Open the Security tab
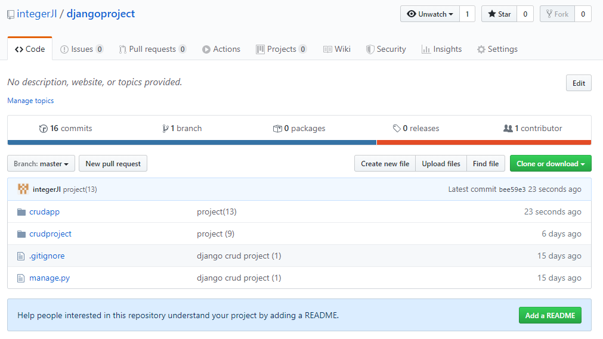The image size is (603, 339). (386, 49)
